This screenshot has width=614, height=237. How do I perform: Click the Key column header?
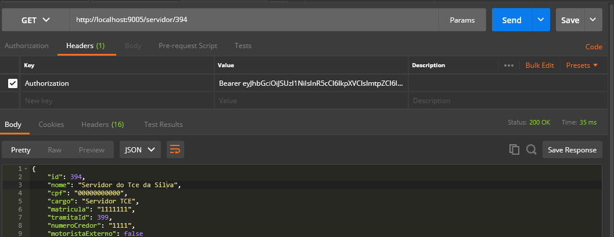coord(29,65)
